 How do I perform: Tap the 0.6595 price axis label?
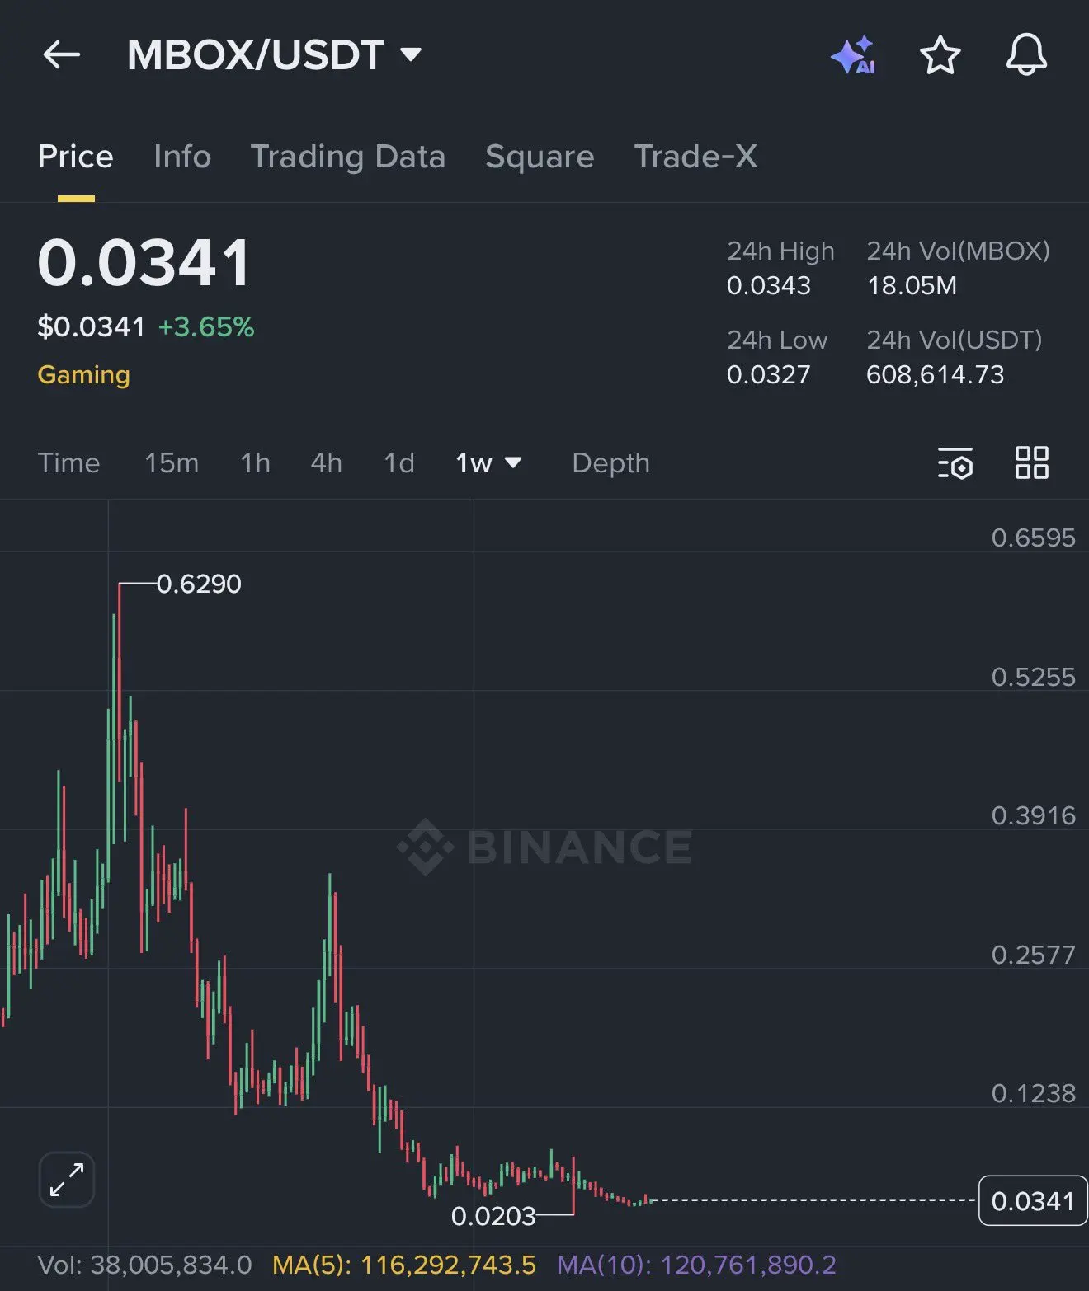(x=1034, y=538)
